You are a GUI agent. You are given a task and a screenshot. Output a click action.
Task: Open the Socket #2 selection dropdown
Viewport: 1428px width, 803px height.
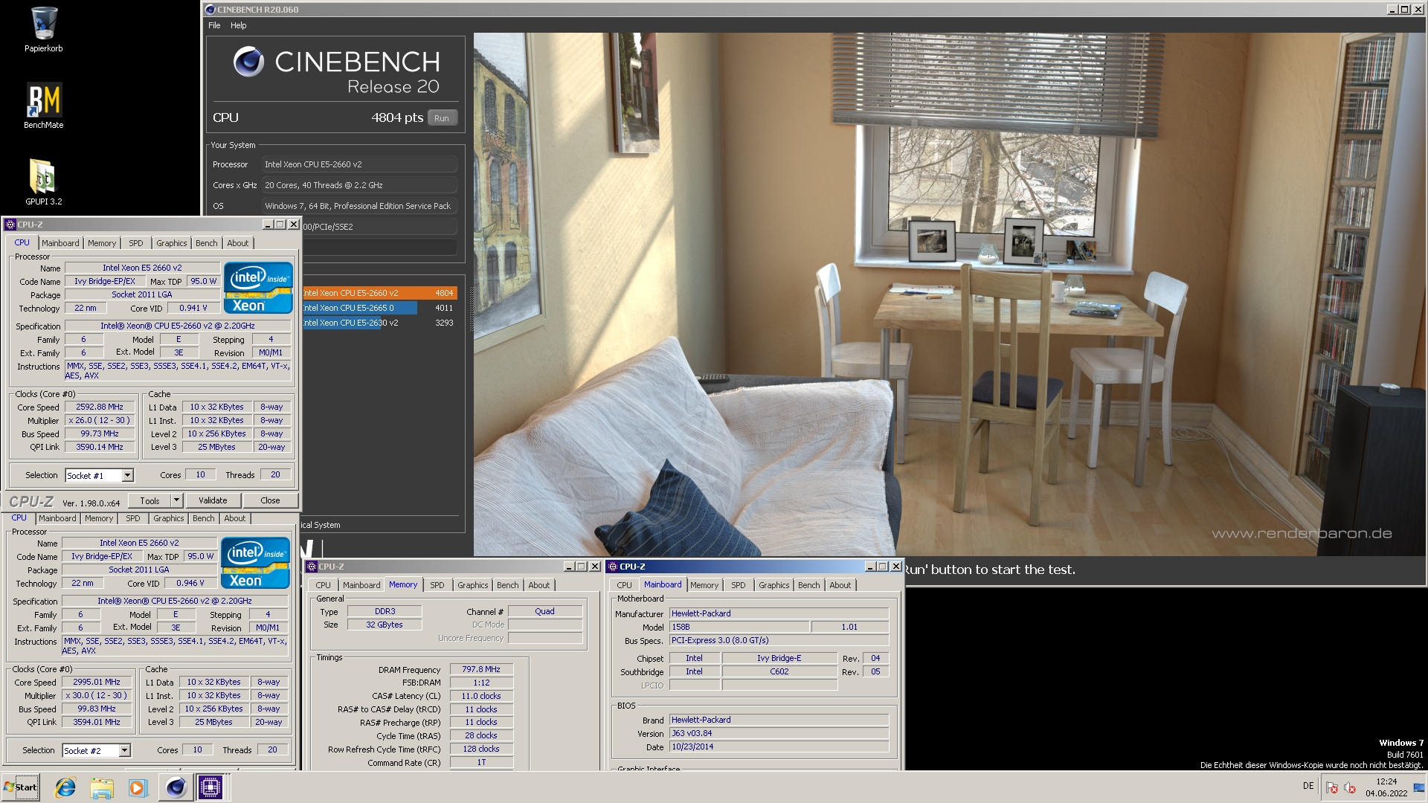tap(124, 751)
